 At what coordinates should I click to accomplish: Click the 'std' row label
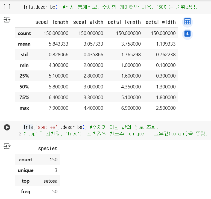[x=24, y=55]
